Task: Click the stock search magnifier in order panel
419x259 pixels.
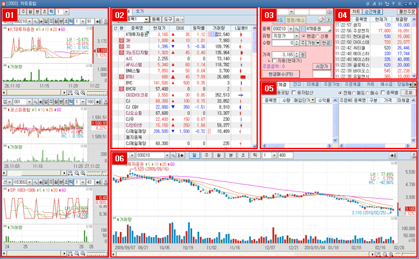Action: pyautogui.click(x=297, y=29)
